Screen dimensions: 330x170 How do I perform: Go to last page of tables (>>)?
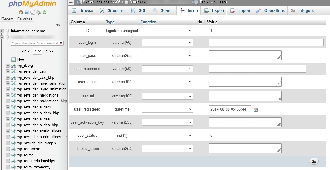tap(51, 51)
